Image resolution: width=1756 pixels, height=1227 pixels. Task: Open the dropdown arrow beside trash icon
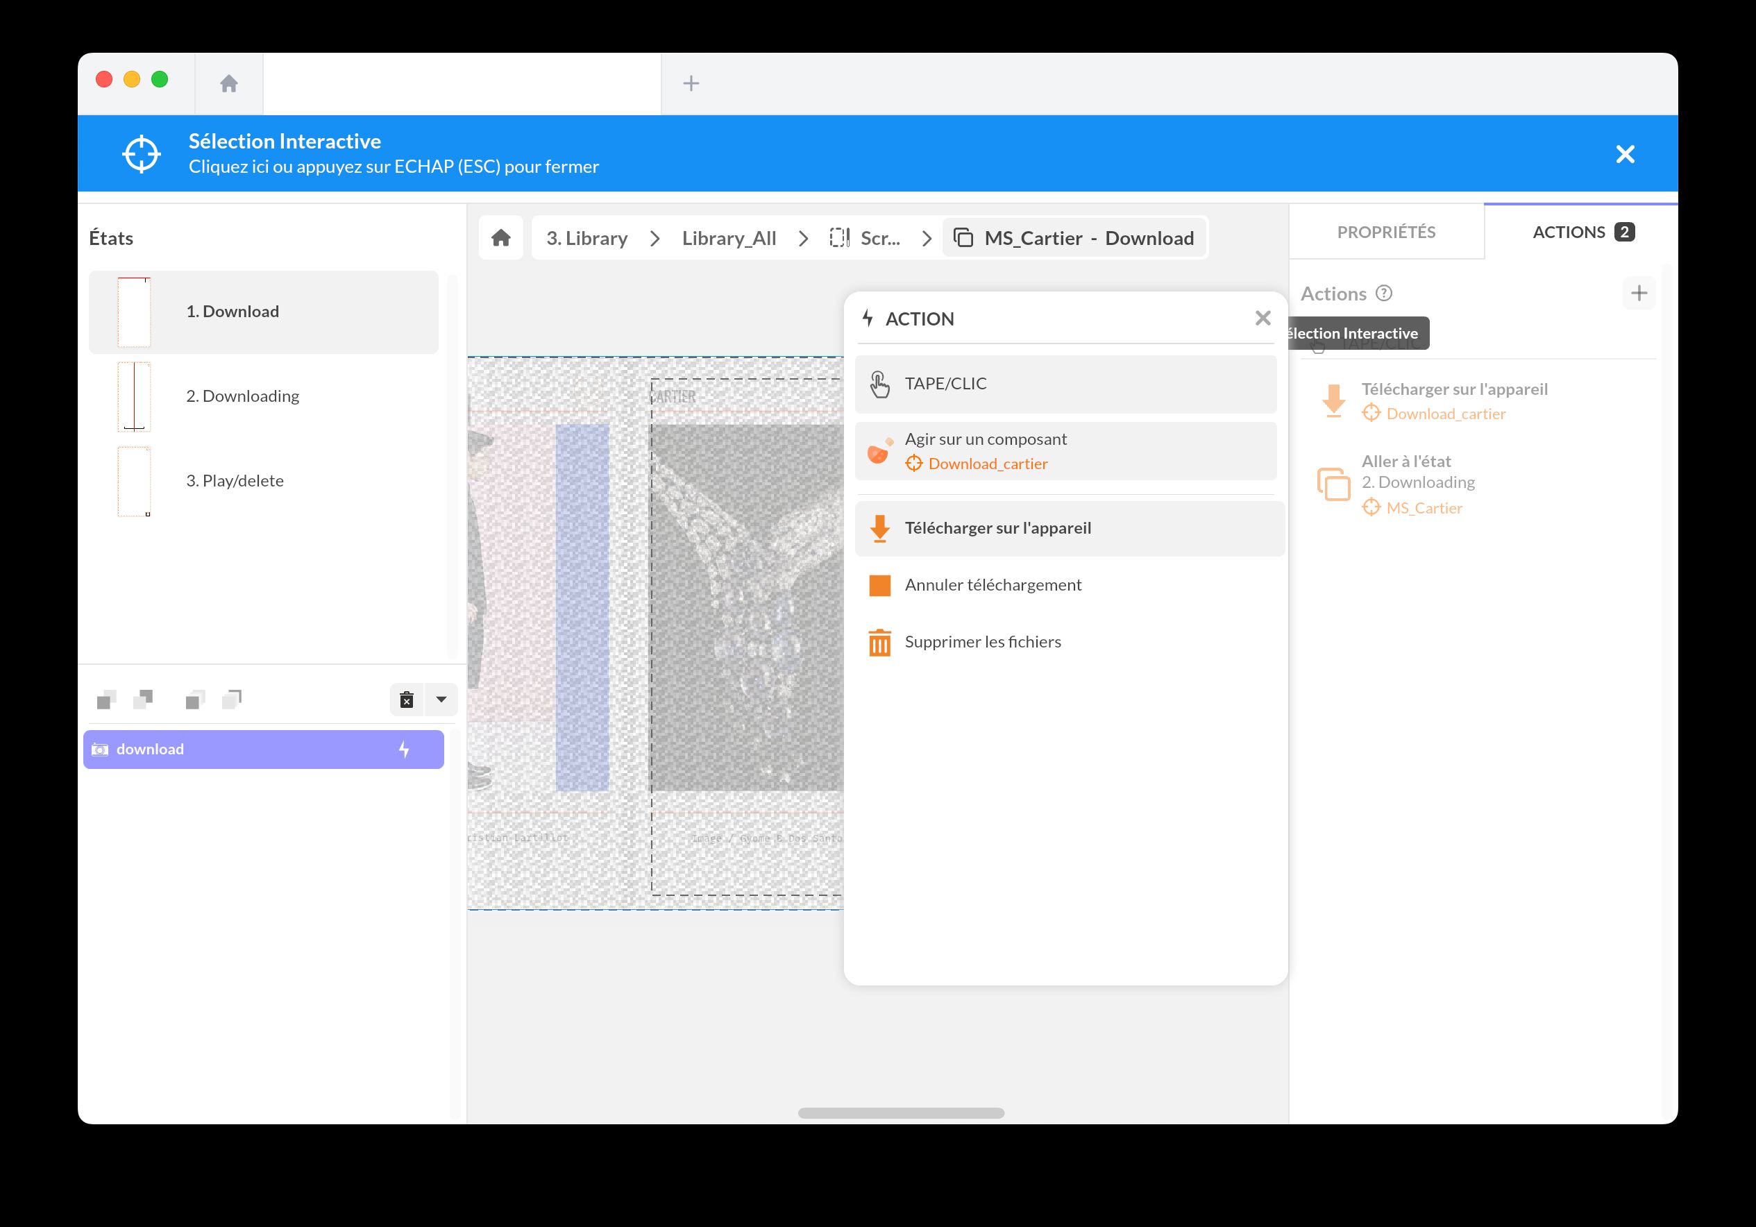[441, 699]
